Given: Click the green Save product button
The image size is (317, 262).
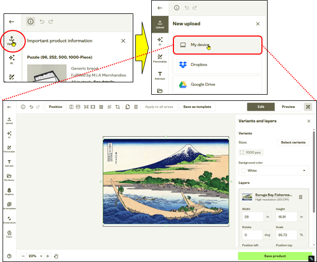Looking at the screenshot, I should (x=275, y=256).
